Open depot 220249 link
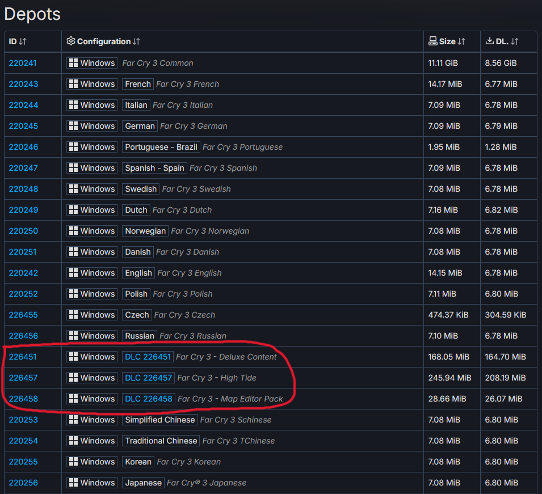This screenshot has width=542, height=494. point(23,210)
